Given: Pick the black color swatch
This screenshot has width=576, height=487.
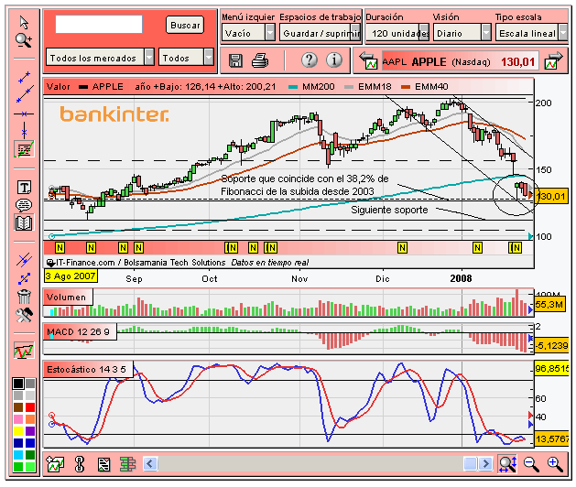Looking at the screenshot, I should [x=18, y=384].
